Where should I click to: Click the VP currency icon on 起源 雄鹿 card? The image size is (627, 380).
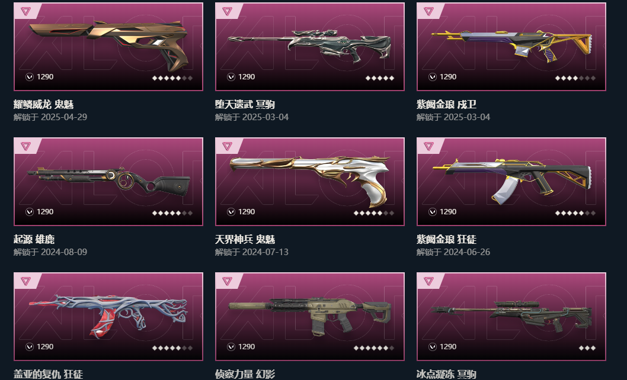(x=30, y=212)
